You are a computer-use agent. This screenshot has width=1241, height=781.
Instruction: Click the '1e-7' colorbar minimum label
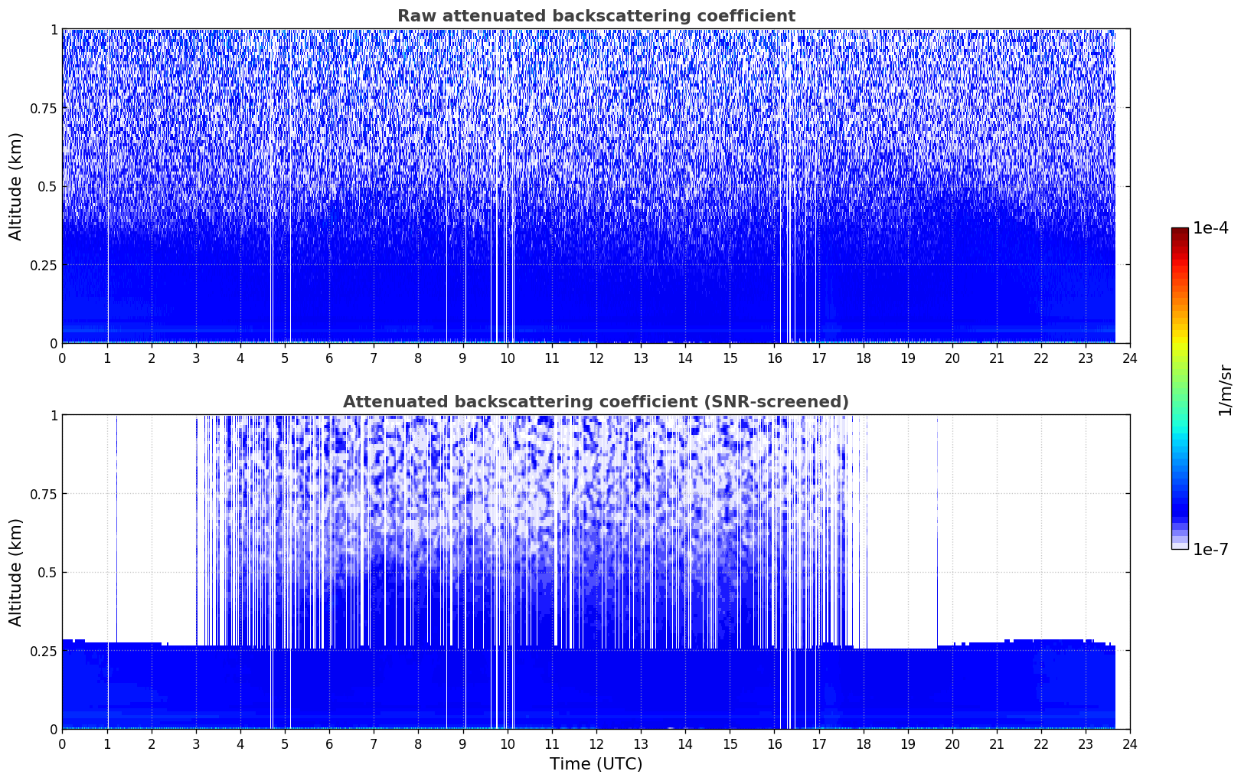click(1210, 550)
